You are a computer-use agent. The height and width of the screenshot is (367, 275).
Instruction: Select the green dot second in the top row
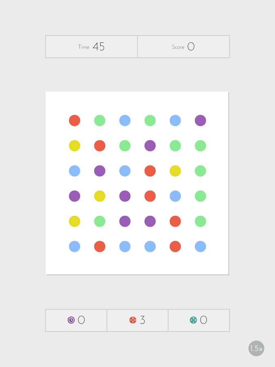100,120
